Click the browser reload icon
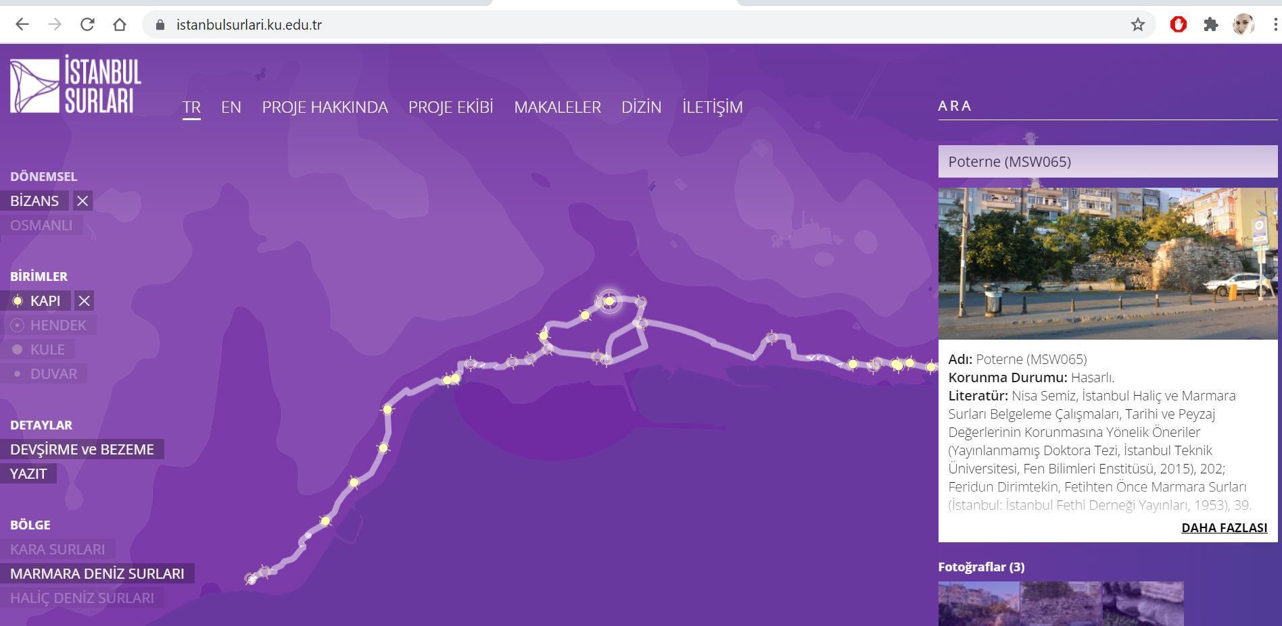This screenshot has height=626, width=1282. click(87, 25)
